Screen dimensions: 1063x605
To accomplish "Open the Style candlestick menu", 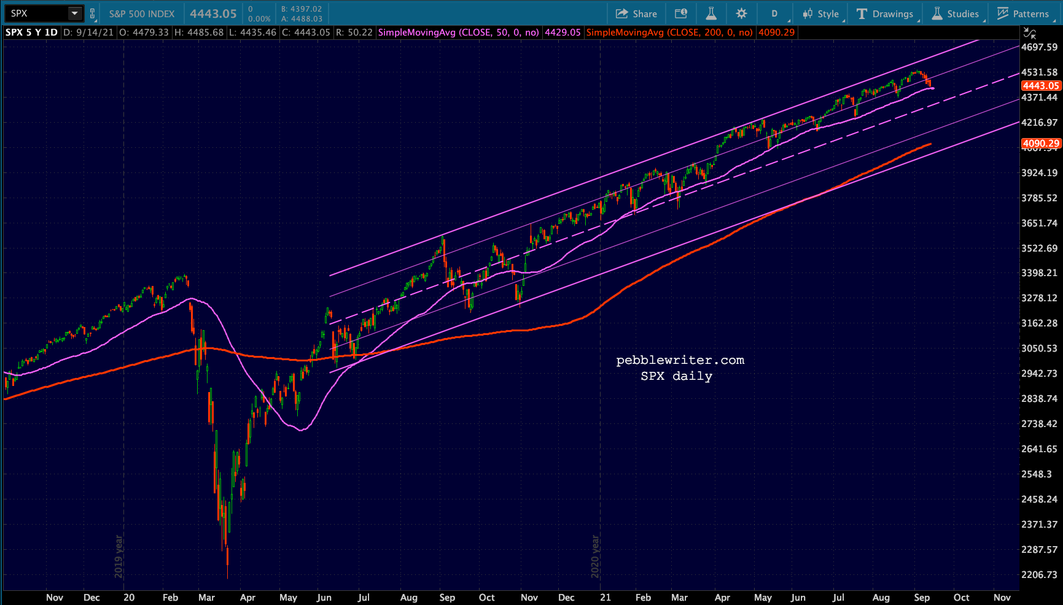I will pos(820,13).
